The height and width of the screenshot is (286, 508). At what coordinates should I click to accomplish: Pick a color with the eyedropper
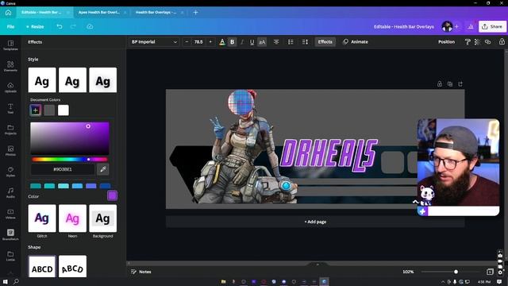(x=102, y=169)
